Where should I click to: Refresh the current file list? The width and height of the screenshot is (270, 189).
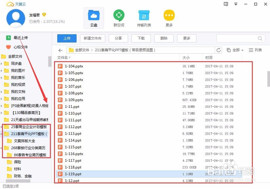[218, 50]
